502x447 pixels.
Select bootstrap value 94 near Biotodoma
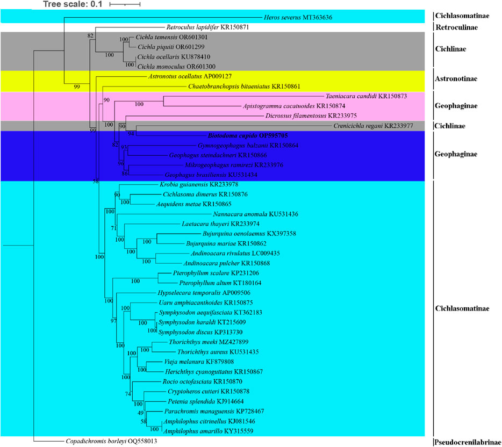point(131,134)
